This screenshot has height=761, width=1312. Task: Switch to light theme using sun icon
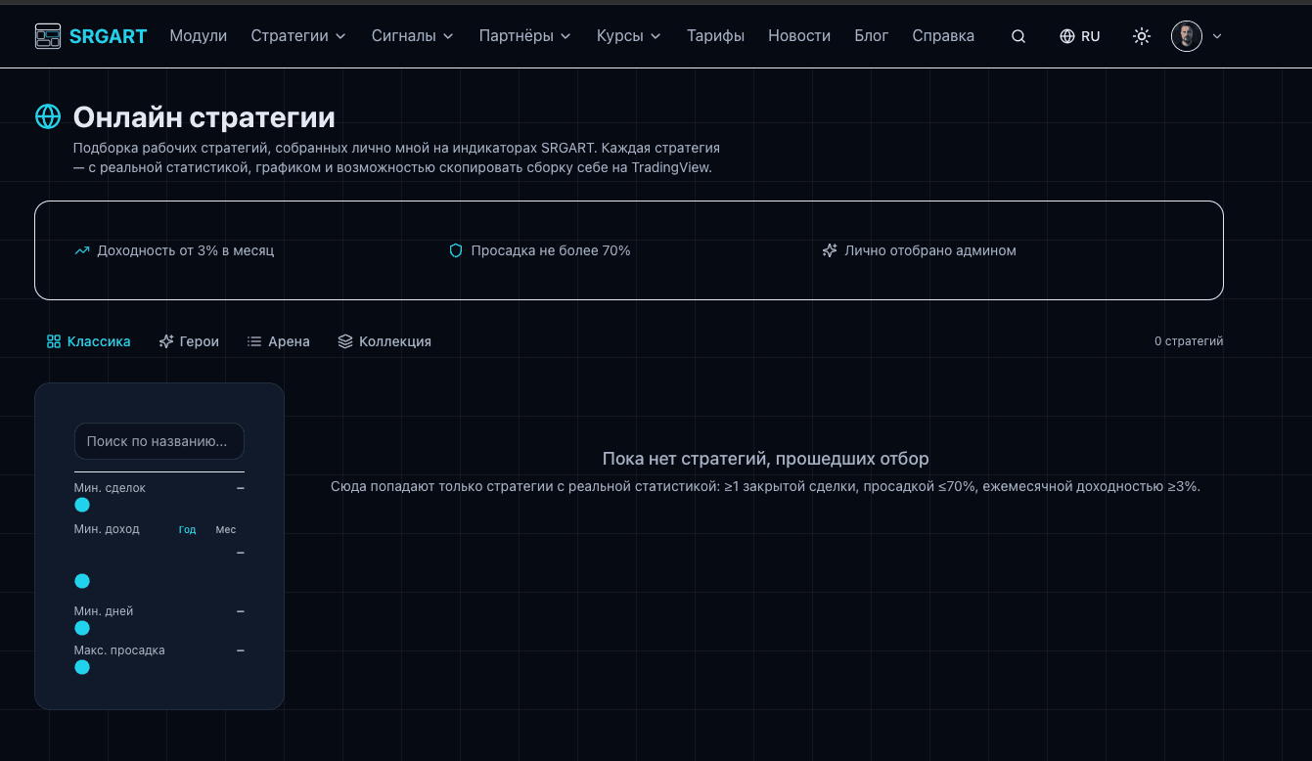point(1141,35)
